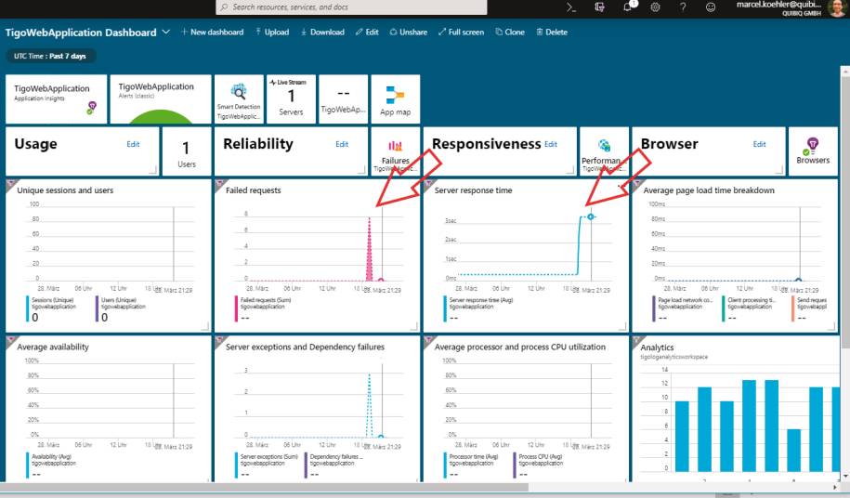This screenshot has width=850, height=498.
Task: Click filter icon on Failed requests tile
Action: tap(221, 184)
